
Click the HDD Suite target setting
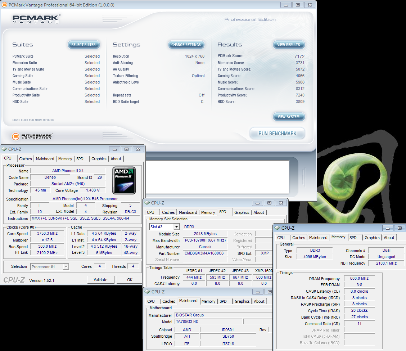point(158,102)
